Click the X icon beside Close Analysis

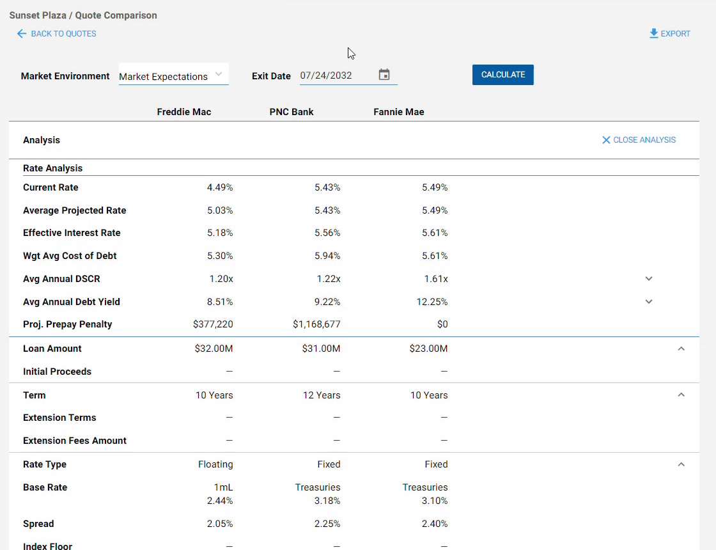[x=606, y=140]
